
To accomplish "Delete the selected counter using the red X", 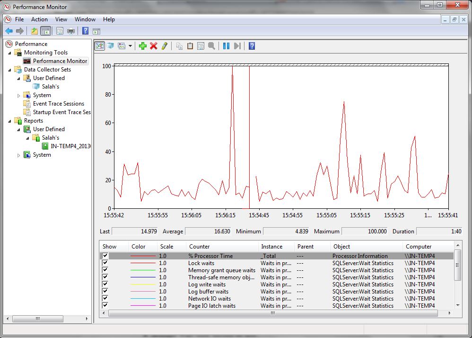I will click(x=153, y=45).
